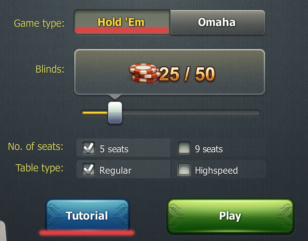The height and width of the screenshot is (241, 308).
Task: Click the 'Regular' label text
Action: coord(115,171)
